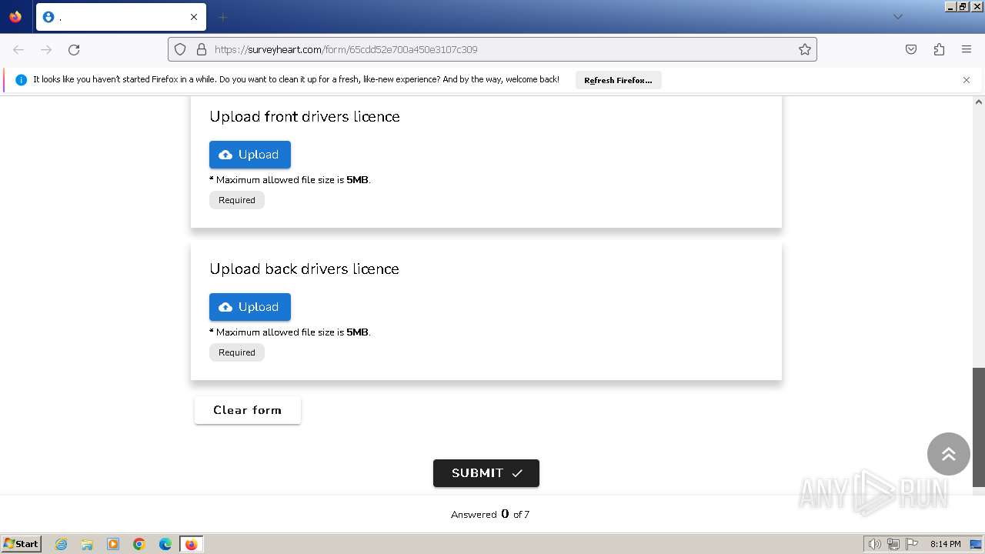The width and height of the screenshot is (985, 554).
Task: Go back with the back arrow
Action: [18, 49]
